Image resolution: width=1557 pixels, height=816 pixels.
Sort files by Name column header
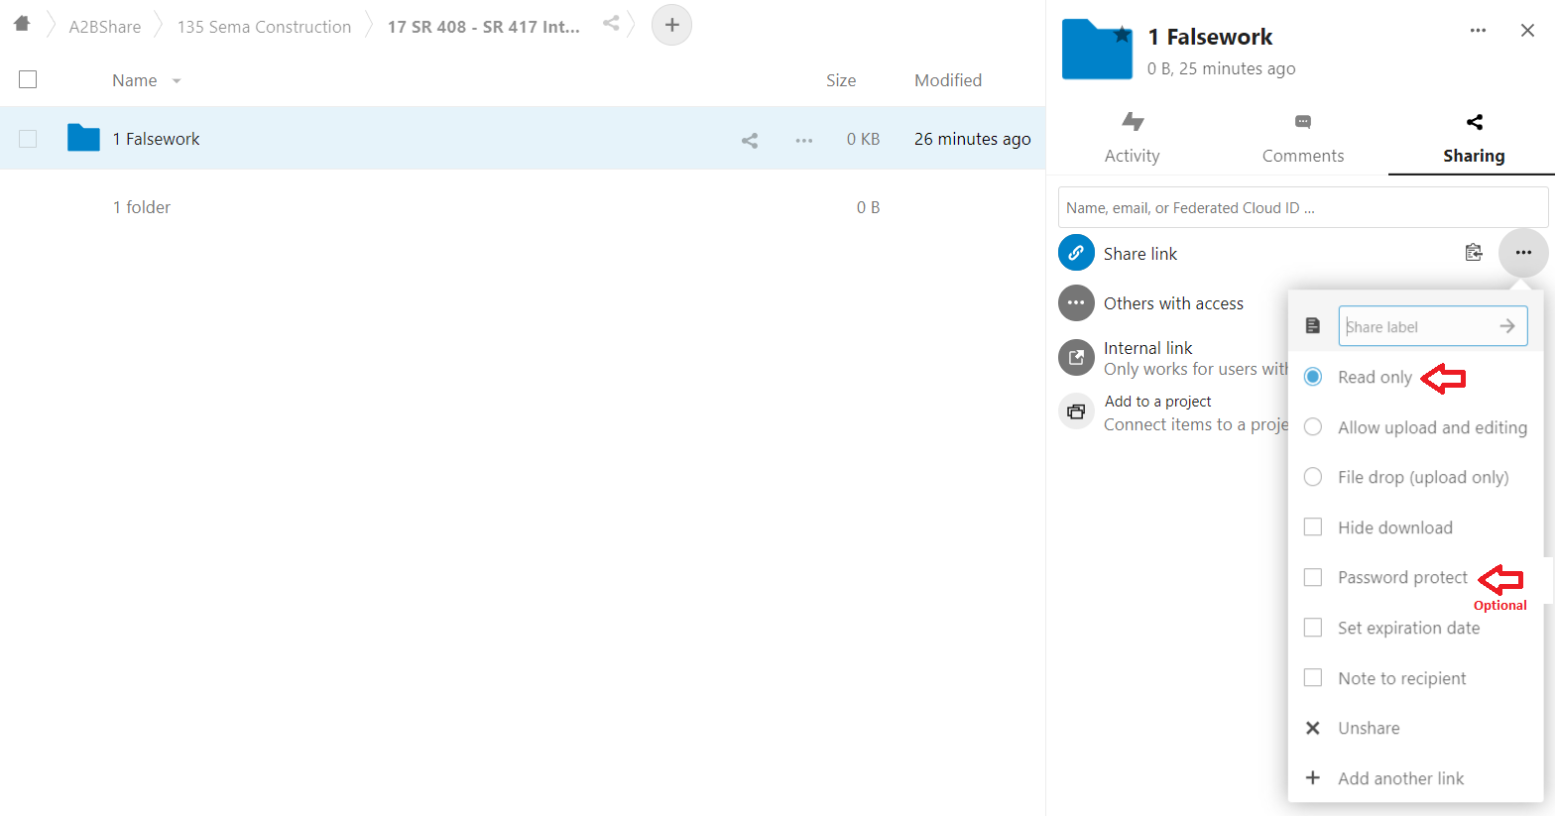[x=135, y=80]
